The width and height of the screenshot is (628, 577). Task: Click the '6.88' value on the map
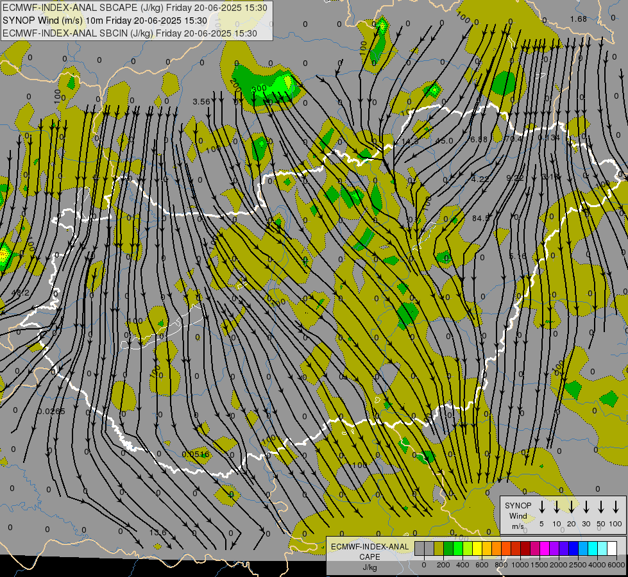tap(479, 139)
